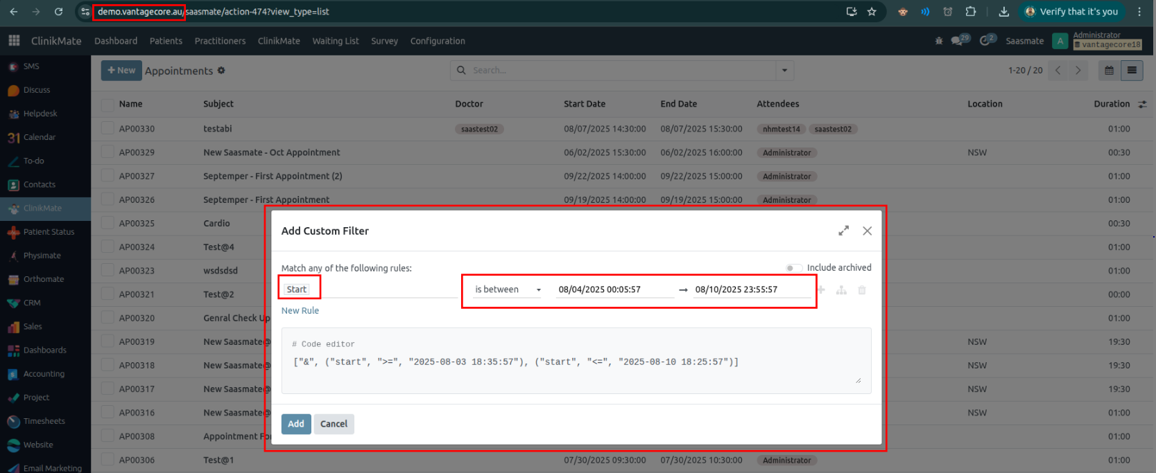Viewport: 1156px width, 473px height.
Task: Switch to calendar view icon
Action: [x=1109, y=71]
